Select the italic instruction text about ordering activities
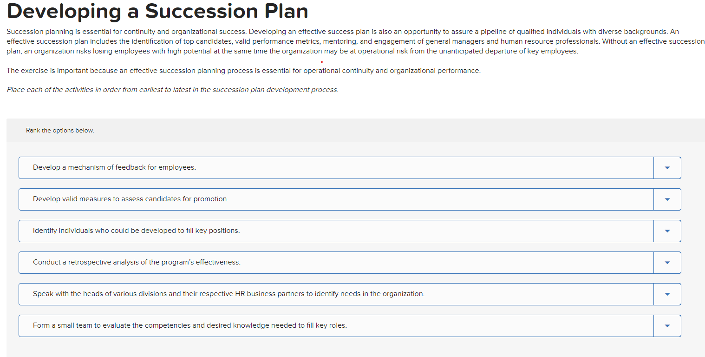Viewport: 705px width, 357px height. coord(173,89)
